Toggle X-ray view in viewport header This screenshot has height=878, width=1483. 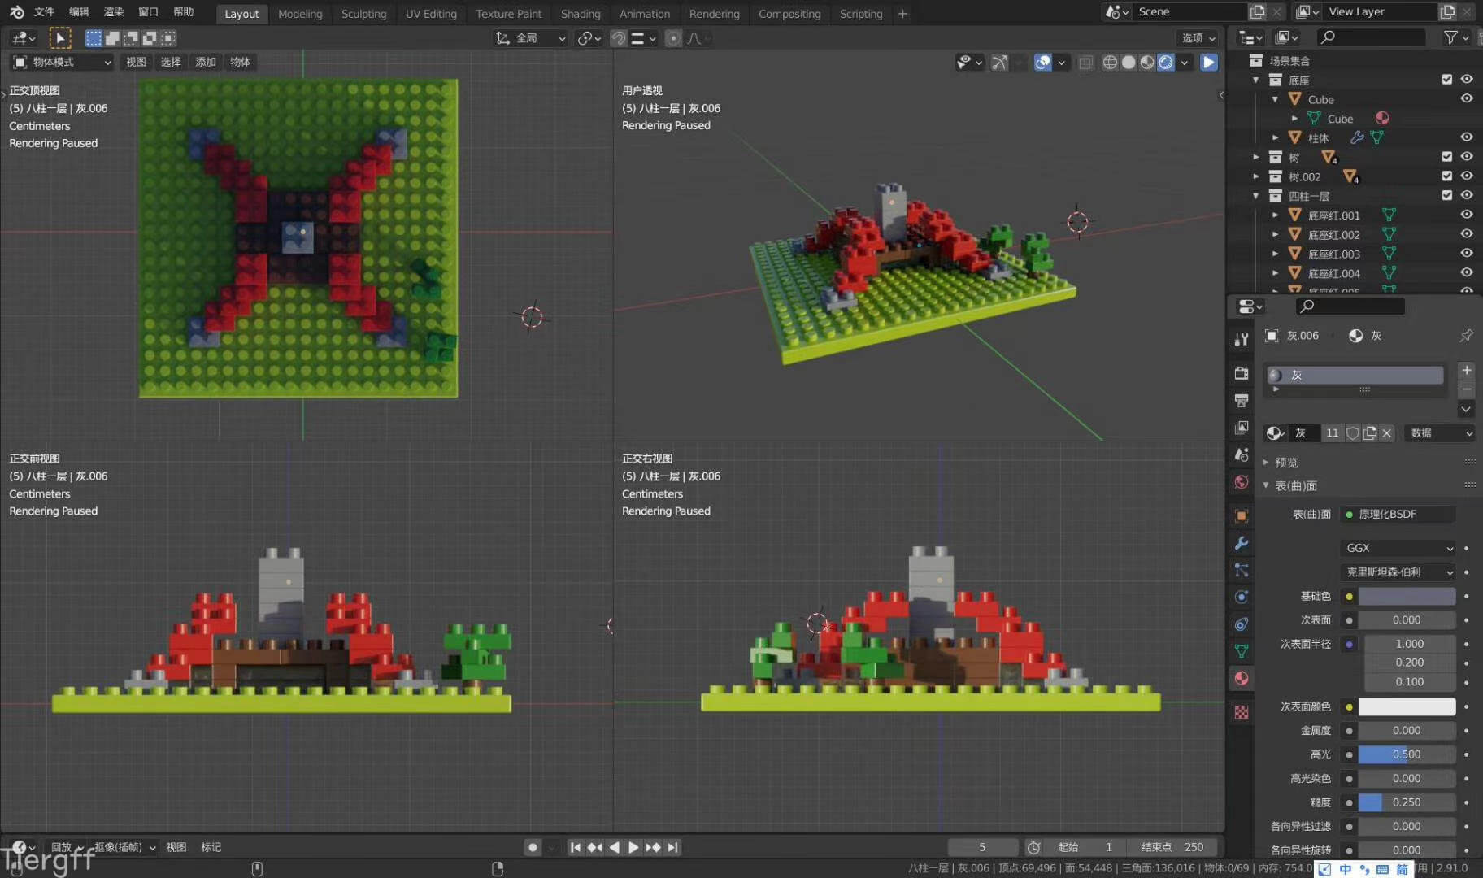[1085, 63]
